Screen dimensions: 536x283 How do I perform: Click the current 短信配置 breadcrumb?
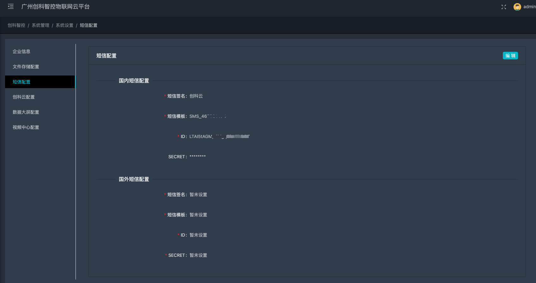[x=88, y=25]
